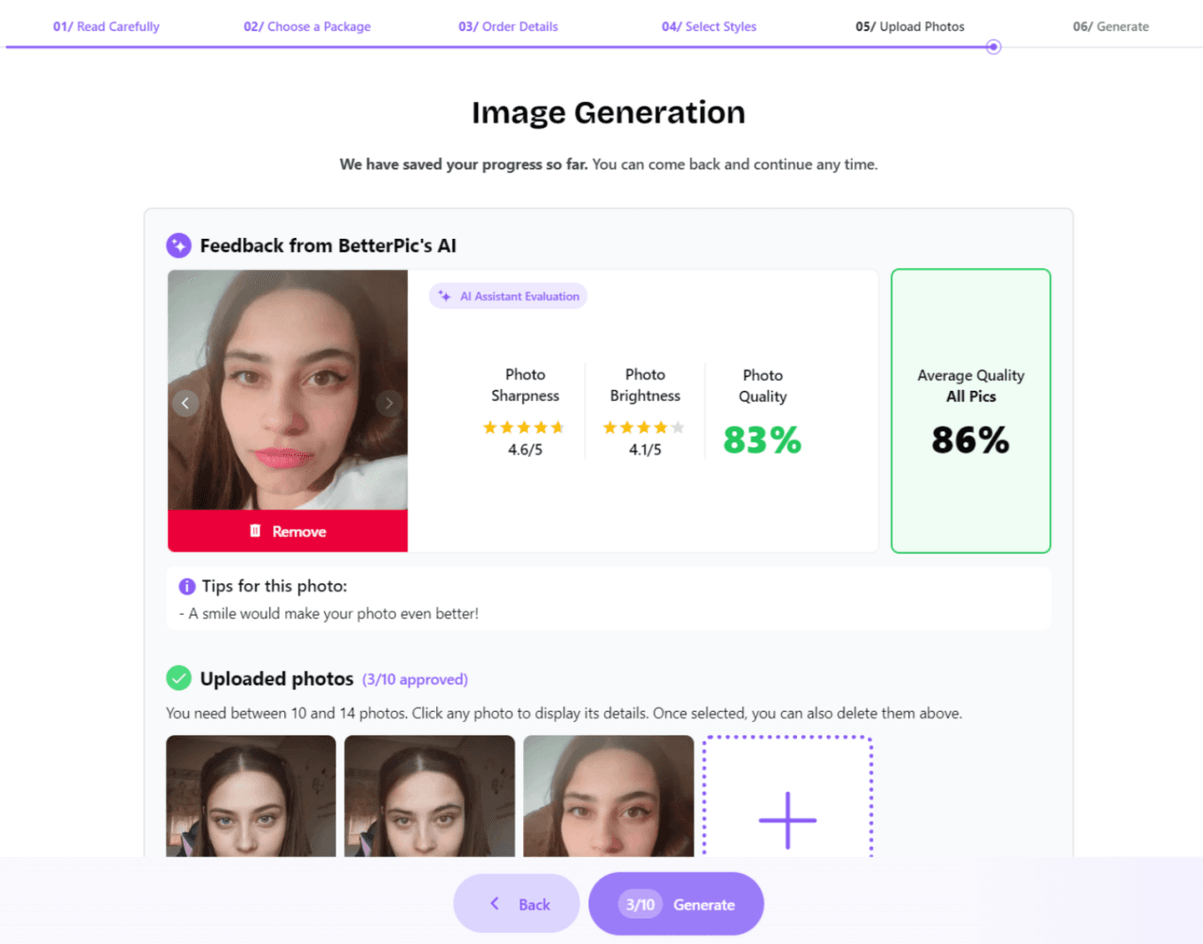The width and height of the screenshot is (1203, 944).
Task: Click the green checkmark beside Uploaded photos
Action: [x=179, y=678]
